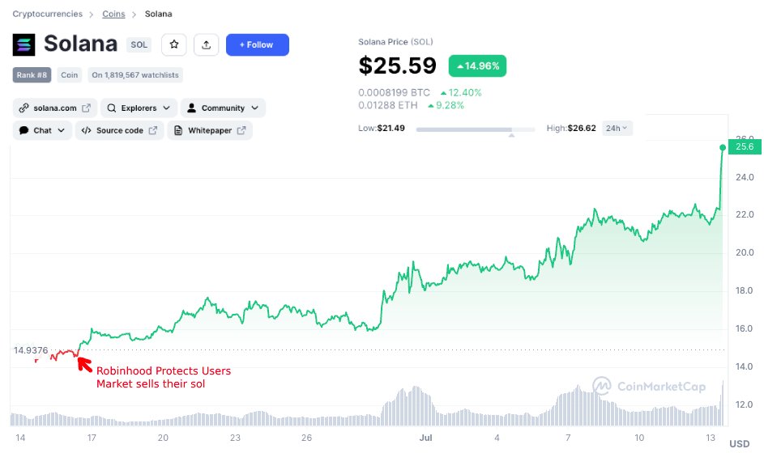Open the 24h range dropdown
This screenshot has height=453, width=764.
pos(617,129)
